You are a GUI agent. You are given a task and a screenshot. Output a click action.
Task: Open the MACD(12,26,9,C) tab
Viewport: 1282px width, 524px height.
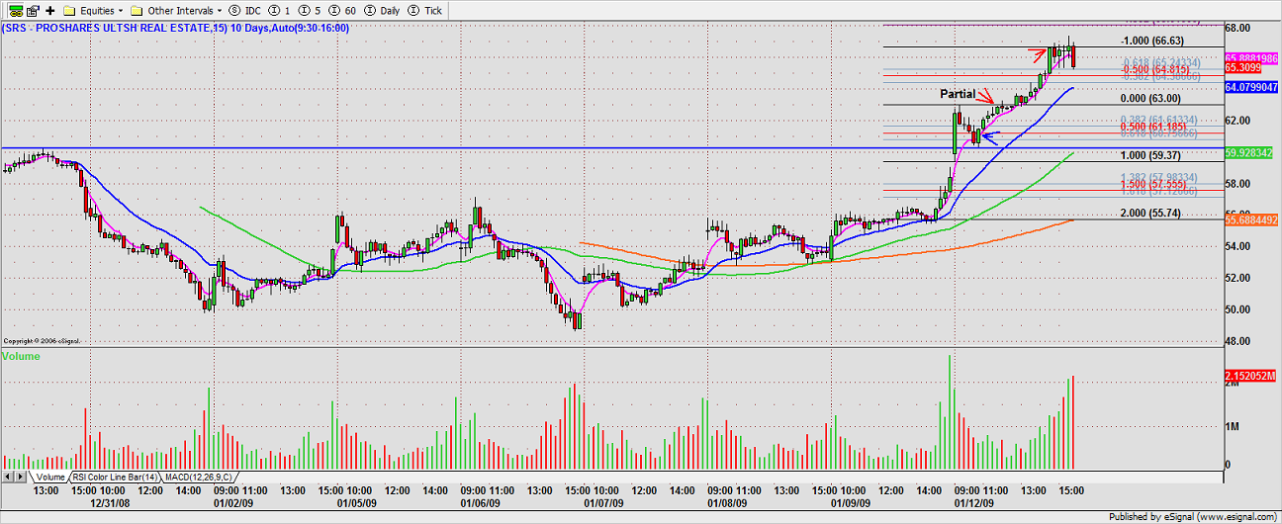click(x=197, y=477)
